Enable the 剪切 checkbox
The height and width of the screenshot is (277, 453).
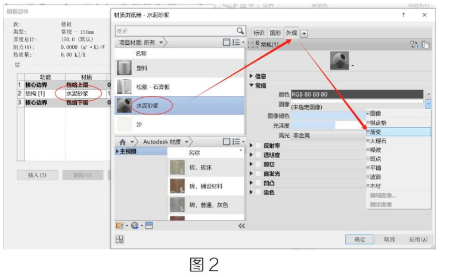tap(258, 164)
